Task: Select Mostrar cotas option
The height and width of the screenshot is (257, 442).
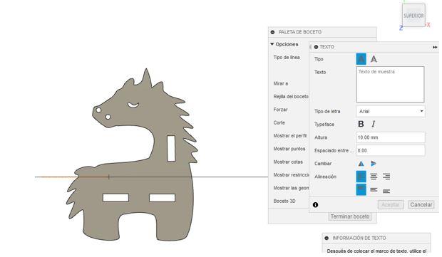Action: pyautogui.click(x=288, y=162)
